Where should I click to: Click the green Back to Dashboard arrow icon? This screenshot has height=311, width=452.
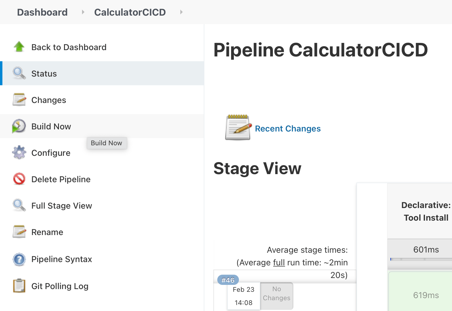click(x=19, y=47)
